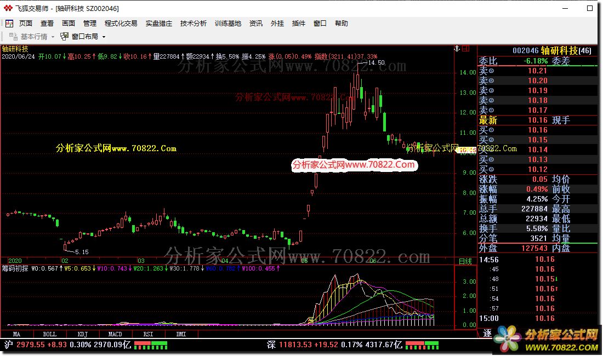Open the 实盘猎庄 menu
Screen dimensions: 603x356
(159, 24)
